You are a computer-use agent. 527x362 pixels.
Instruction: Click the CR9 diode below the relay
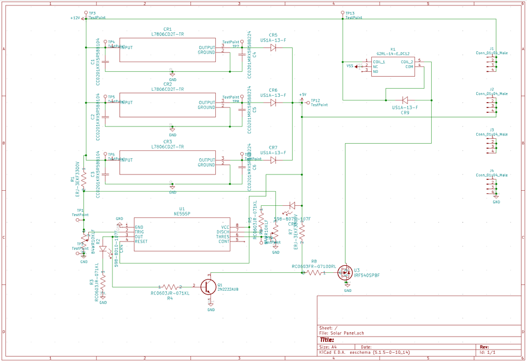pyautogui.click(x=405, y=100)
